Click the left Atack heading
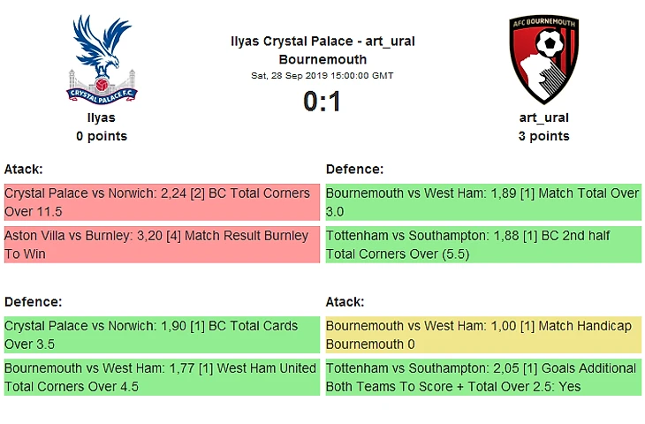The width and height of the screenshot is (645, 424). [x=24, y=169]
